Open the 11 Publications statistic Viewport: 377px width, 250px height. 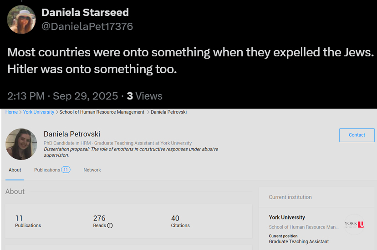tap(28, 221)
